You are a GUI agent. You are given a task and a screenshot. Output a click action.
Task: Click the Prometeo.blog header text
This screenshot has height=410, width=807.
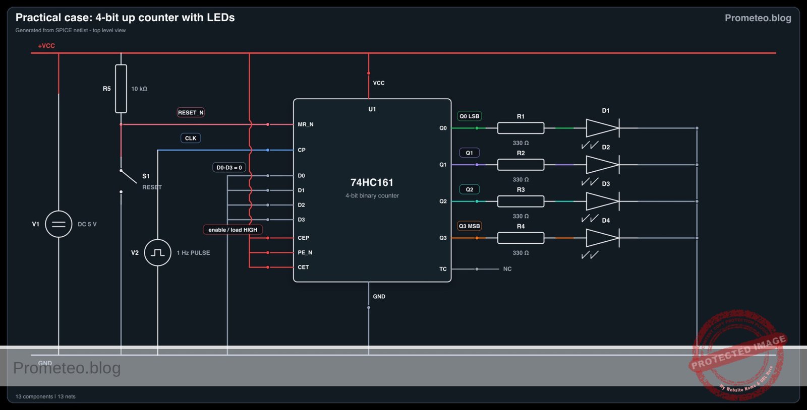[758, 18]
